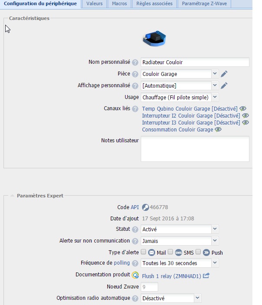
Task: Show help icon for Canaux liés
Action: tap(135, 109)
